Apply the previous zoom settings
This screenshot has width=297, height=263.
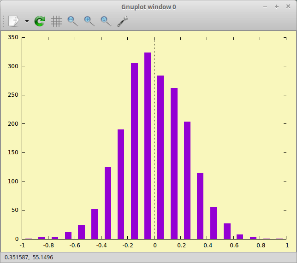[73, 21]
